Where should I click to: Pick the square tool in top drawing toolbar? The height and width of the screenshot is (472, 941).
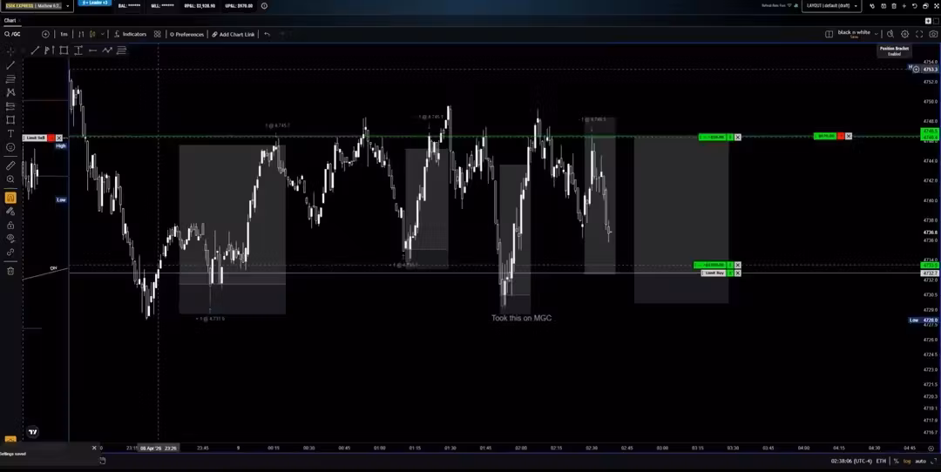coord(64,51)
